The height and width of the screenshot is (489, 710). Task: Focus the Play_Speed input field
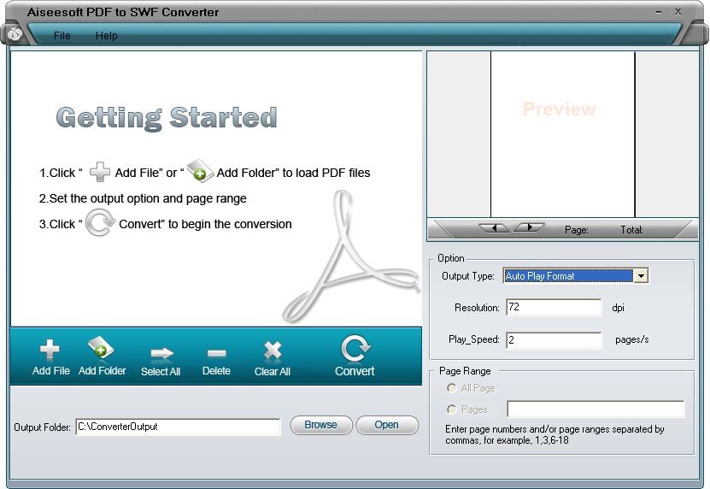click(x=554, y=339)
